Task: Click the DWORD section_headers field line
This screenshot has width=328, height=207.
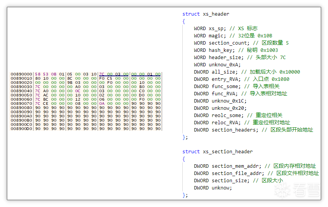Action: coord(254,130)
